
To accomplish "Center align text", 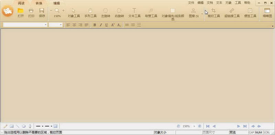I will pos(74,25).
